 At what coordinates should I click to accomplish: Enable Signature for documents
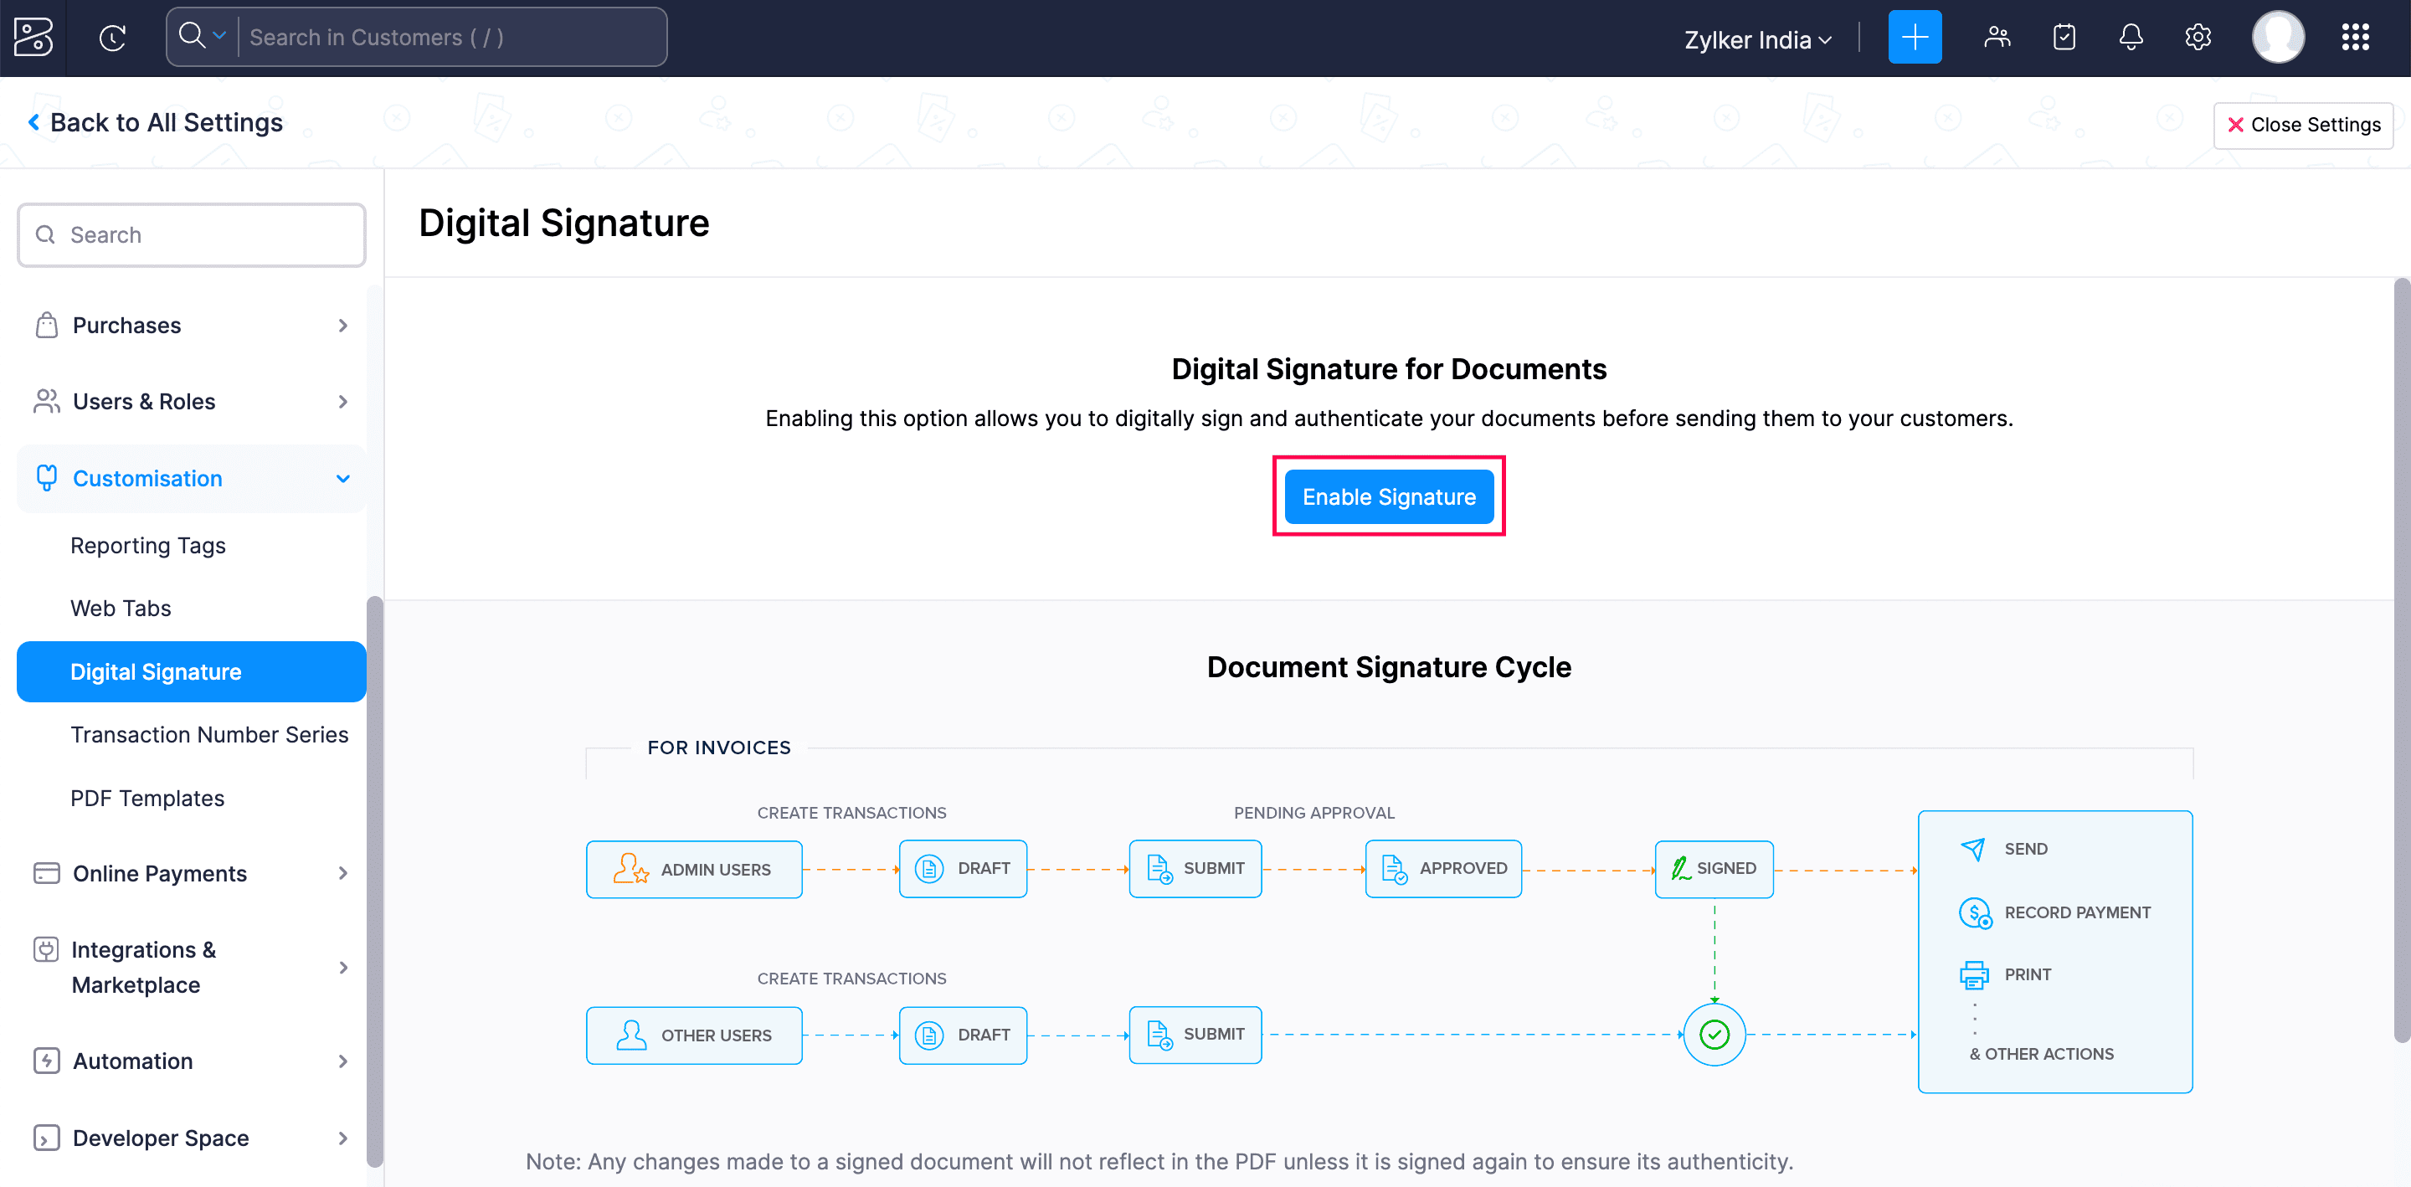pyautogui.click(x=1388, y=496)
